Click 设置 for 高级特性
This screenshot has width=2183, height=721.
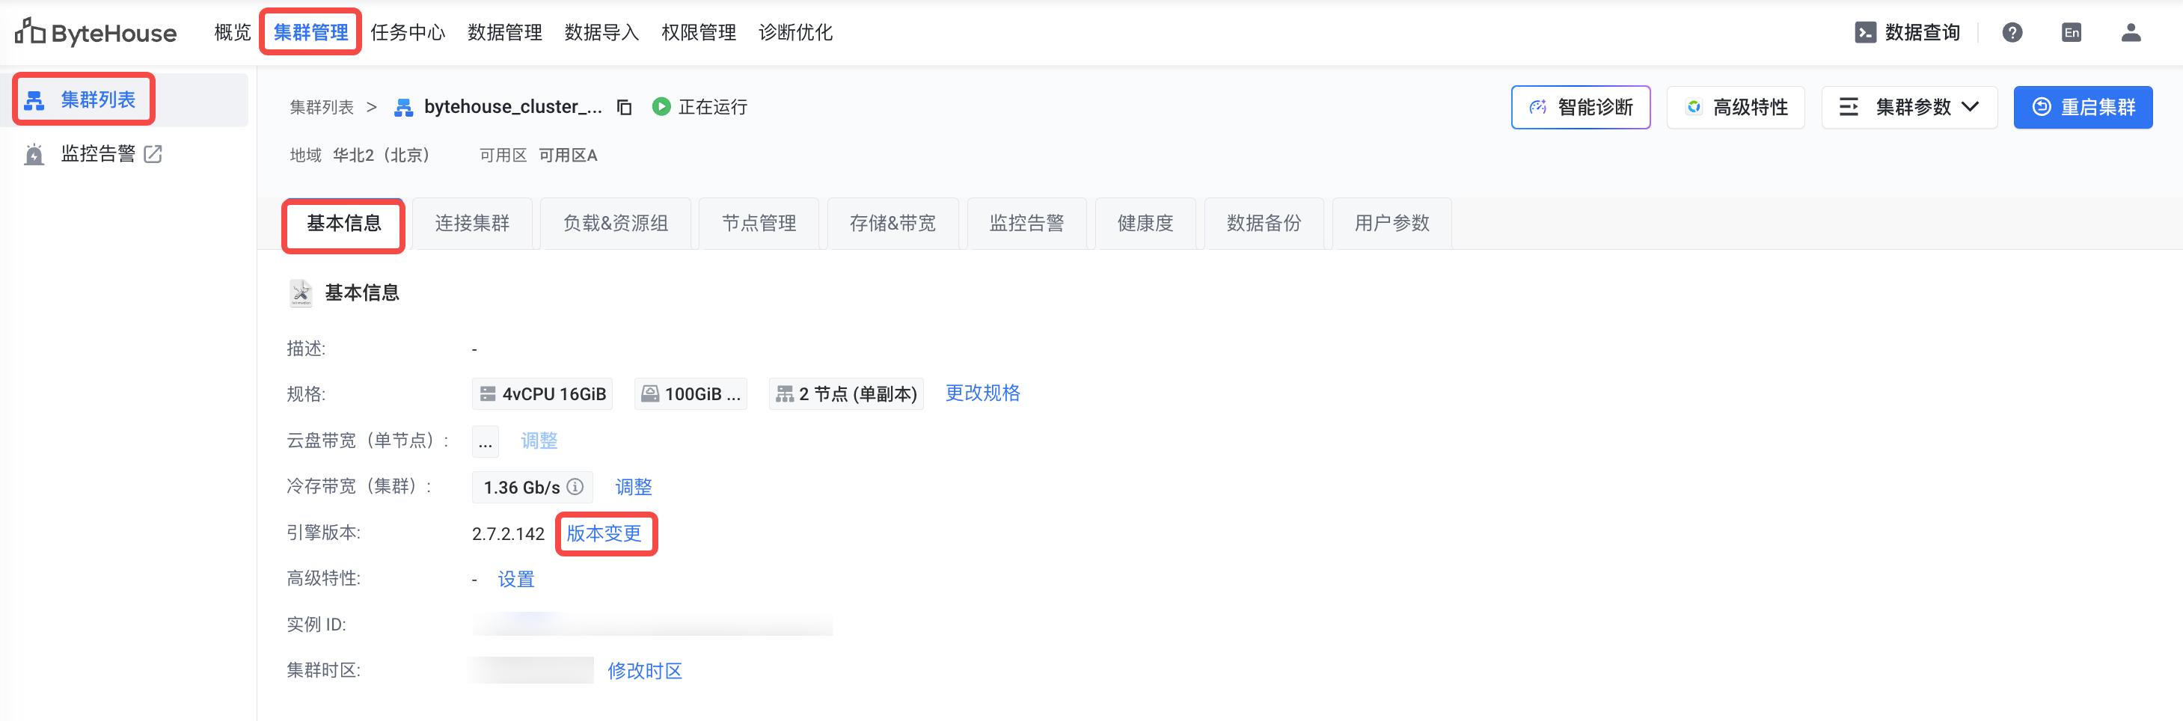point(516,580)
